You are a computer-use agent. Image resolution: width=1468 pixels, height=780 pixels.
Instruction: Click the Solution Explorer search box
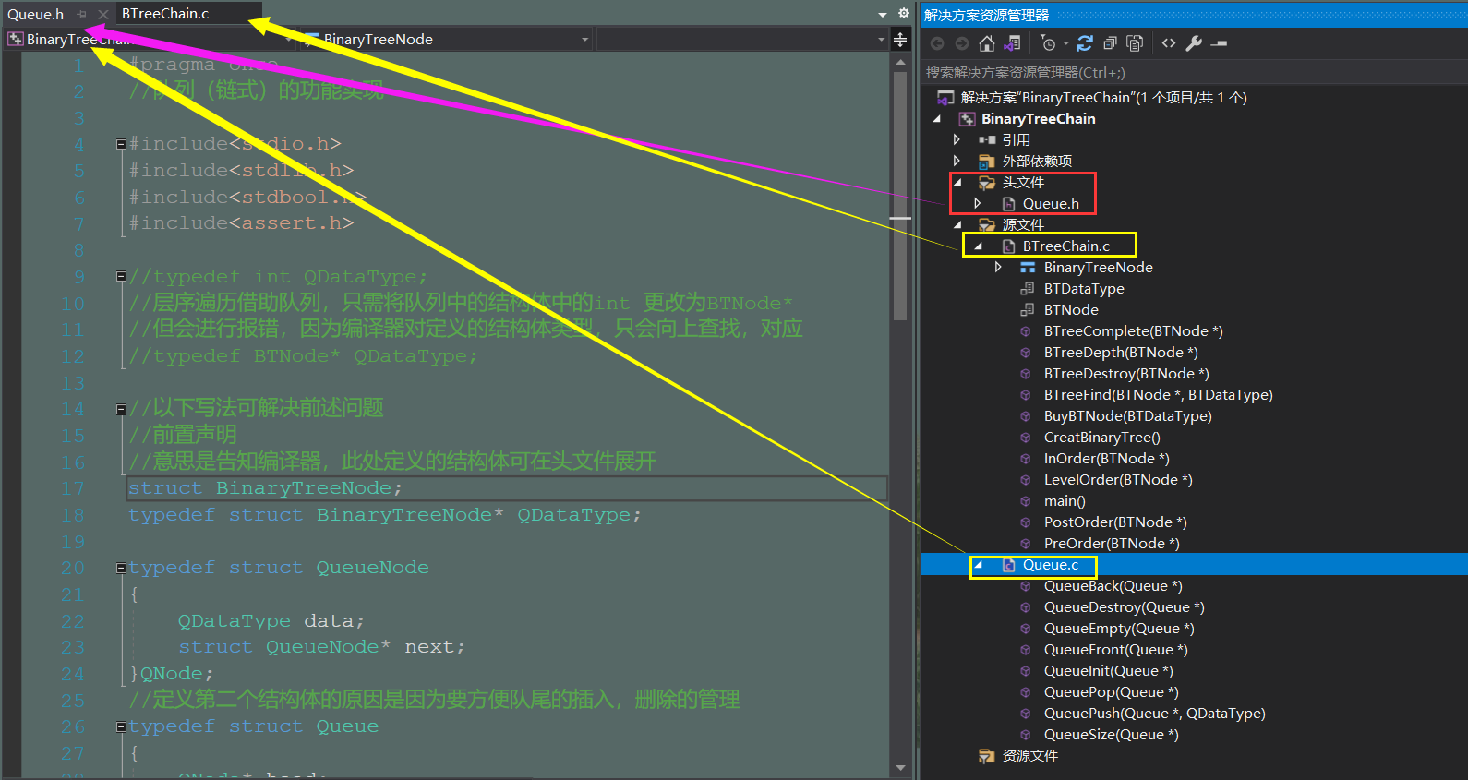1193,72
